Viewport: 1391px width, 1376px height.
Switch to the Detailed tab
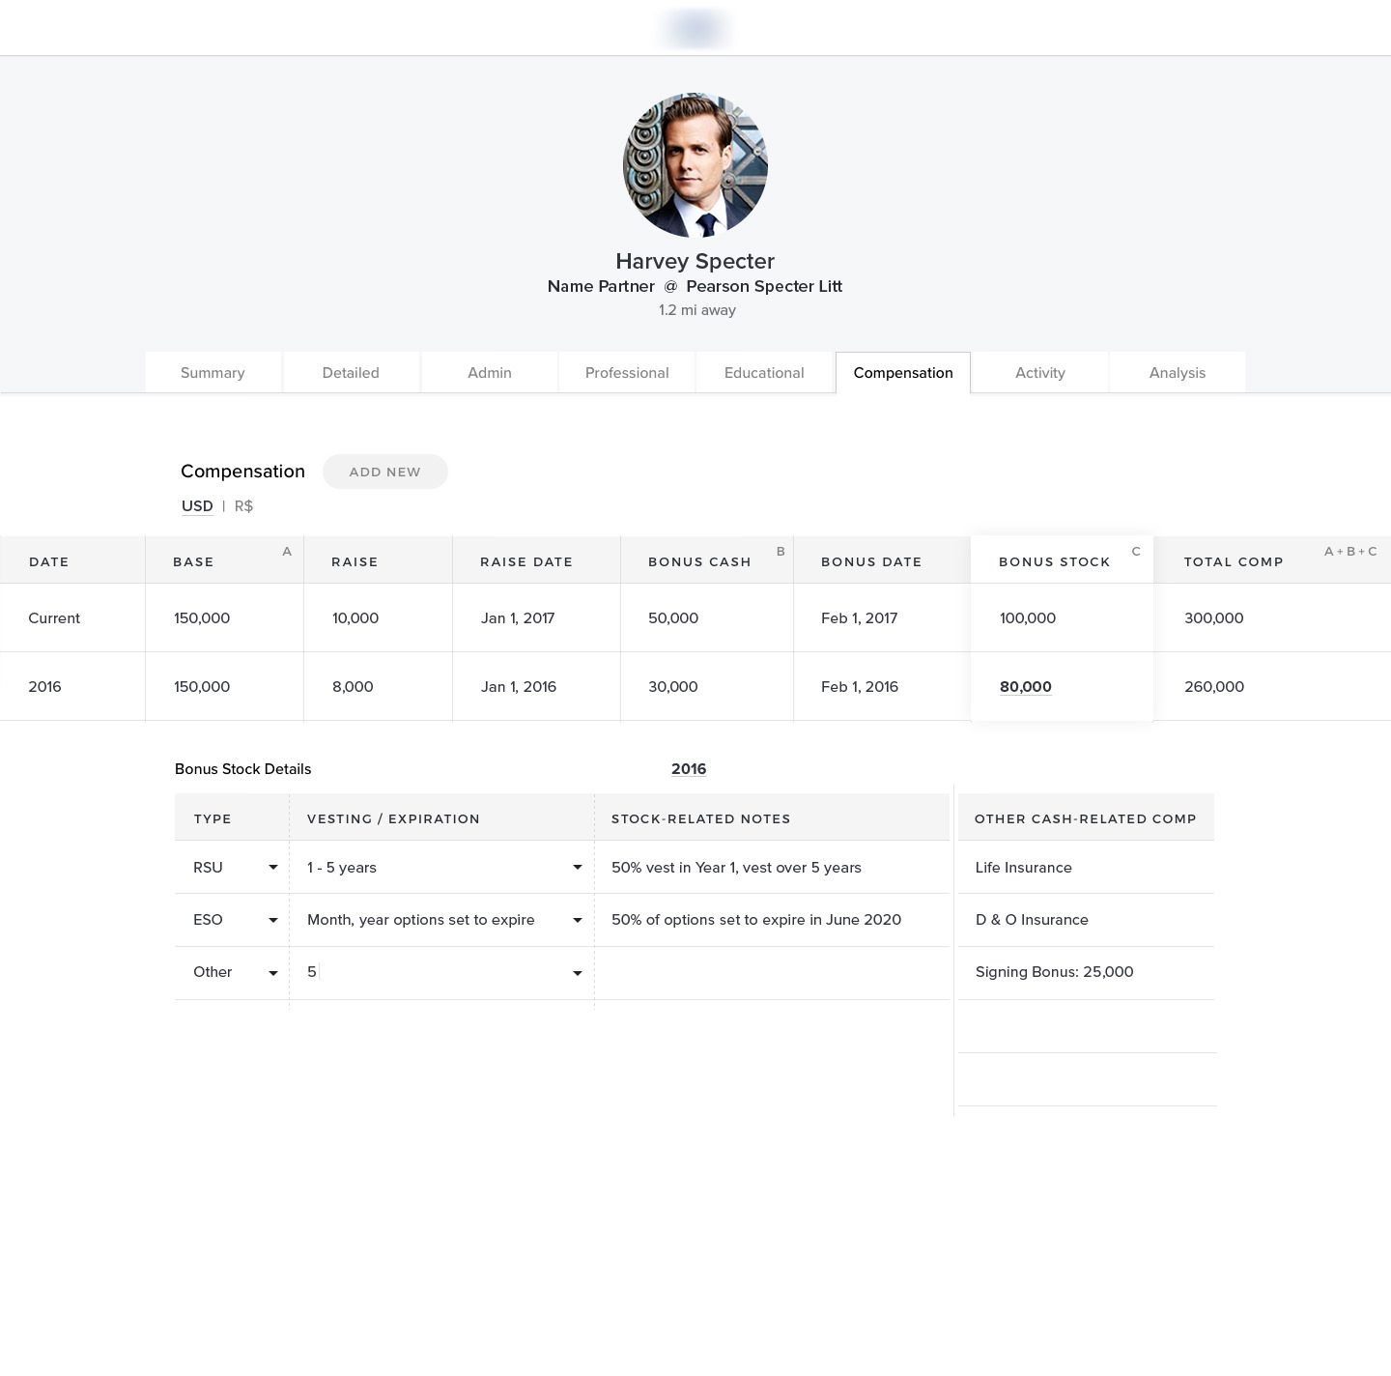pyautogui.click(x=351, y=373)
